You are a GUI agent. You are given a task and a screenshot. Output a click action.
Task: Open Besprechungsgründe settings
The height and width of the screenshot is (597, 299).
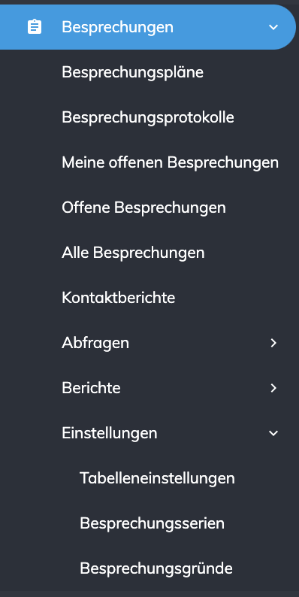point(156,568)
